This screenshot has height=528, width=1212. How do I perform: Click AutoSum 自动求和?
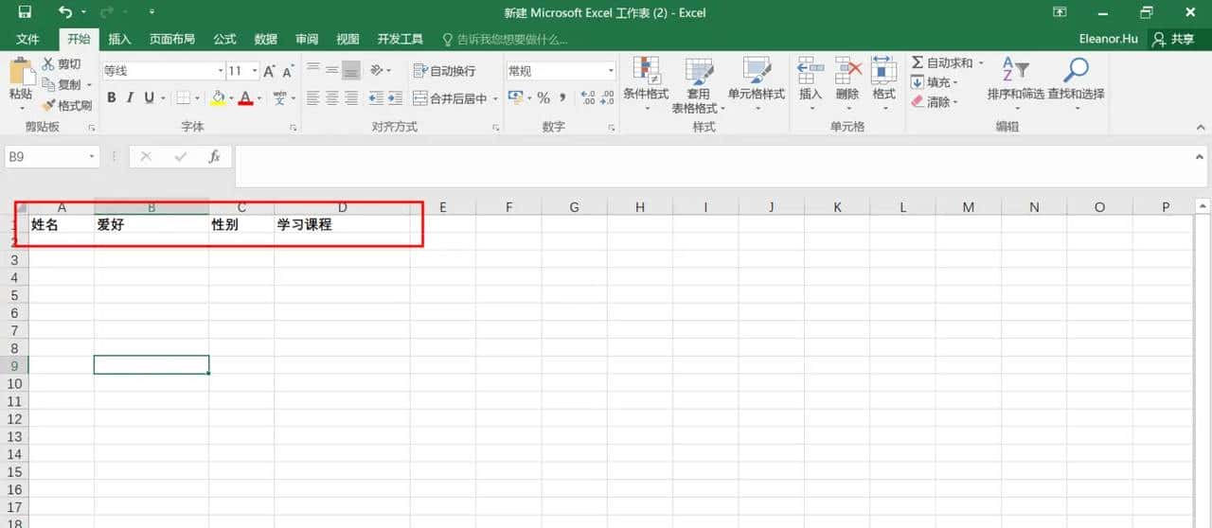click(x=942, y=62)
